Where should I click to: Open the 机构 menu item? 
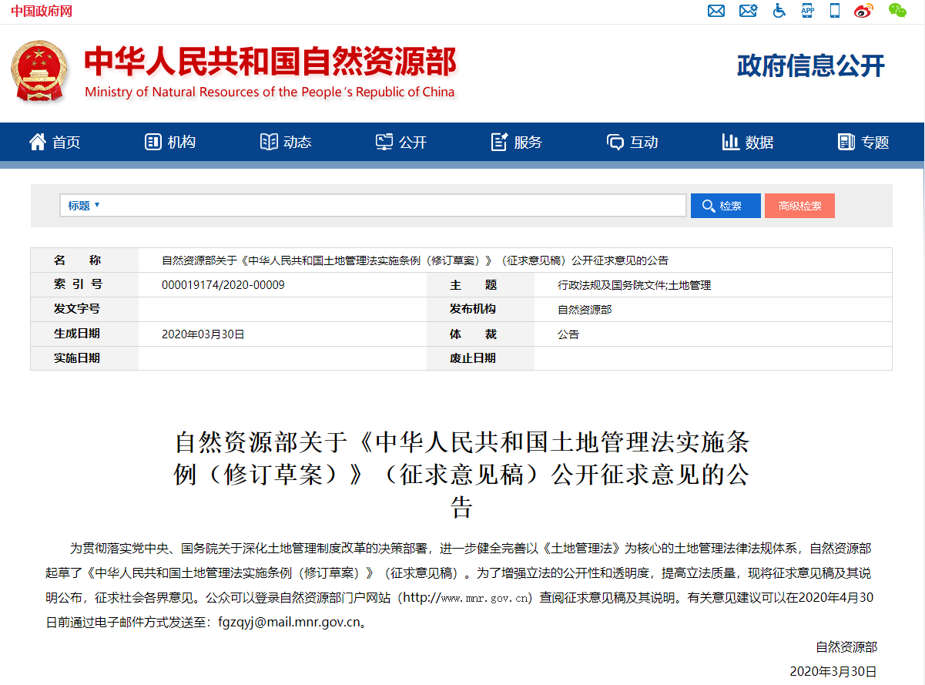pos(170,142)
